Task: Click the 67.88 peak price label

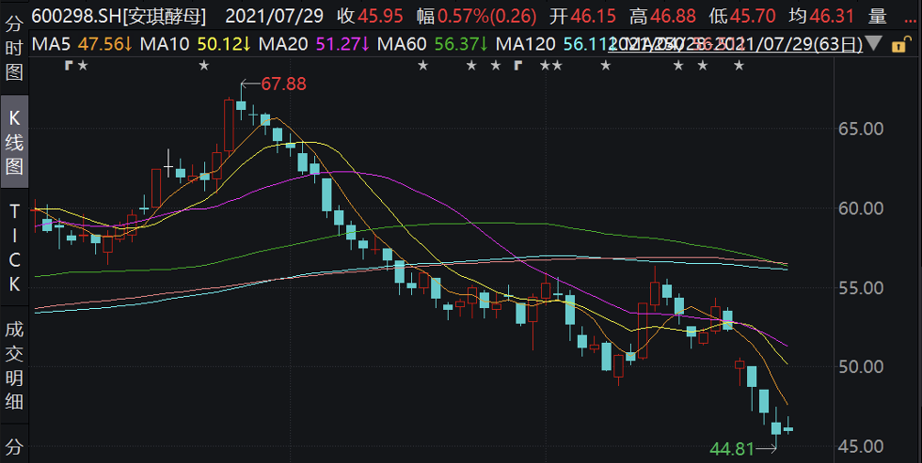Action: (284, 85)
